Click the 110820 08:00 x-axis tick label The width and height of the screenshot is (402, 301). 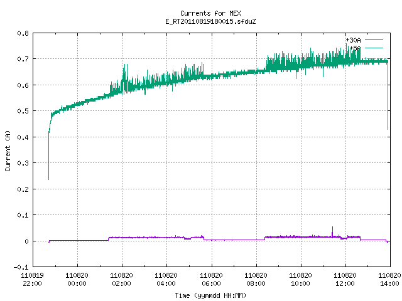pos(256,280)
